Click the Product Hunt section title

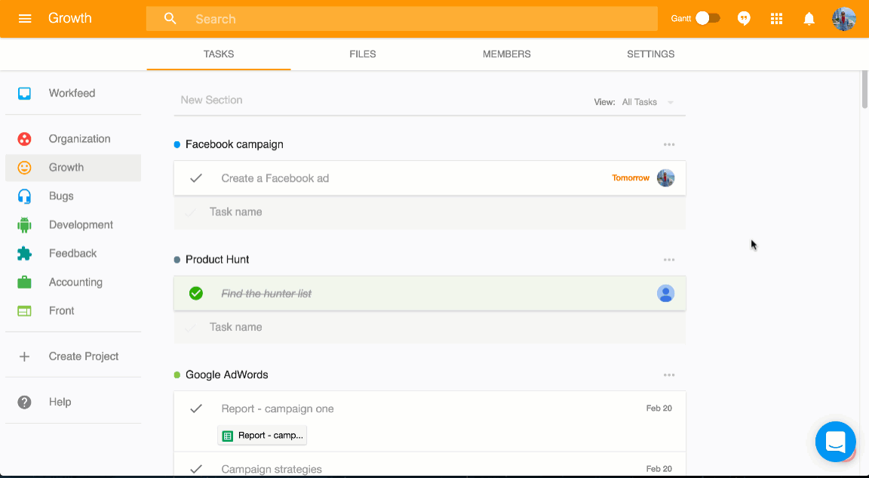tap(217, 260)
